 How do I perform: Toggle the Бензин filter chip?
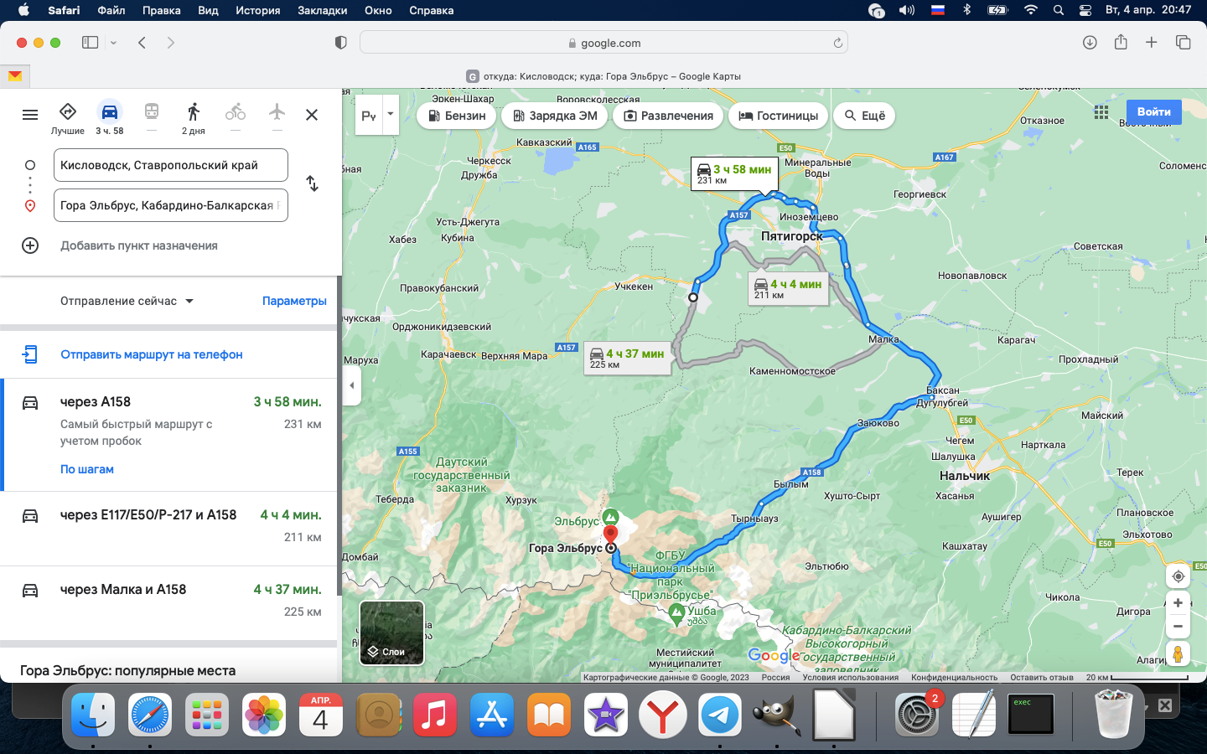point(455,116)
